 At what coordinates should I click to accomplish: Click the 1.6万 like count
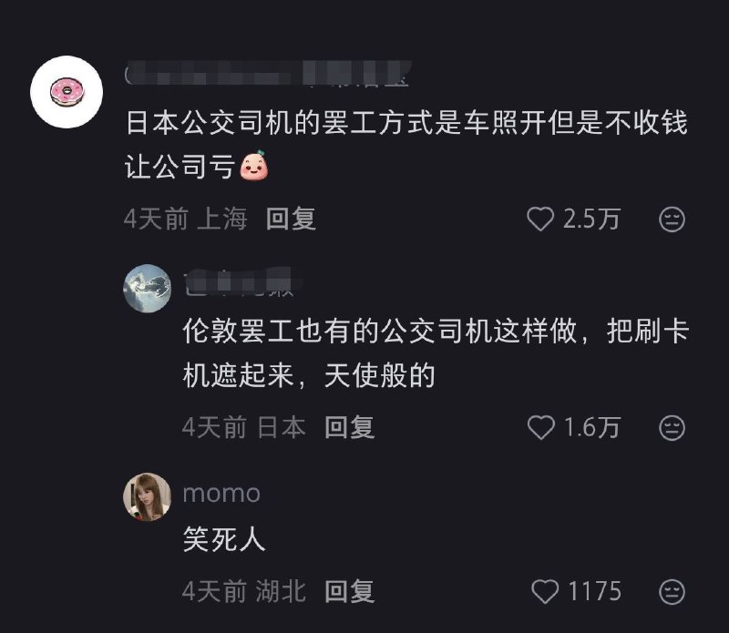pyautogui.click(x=592, y=427)
